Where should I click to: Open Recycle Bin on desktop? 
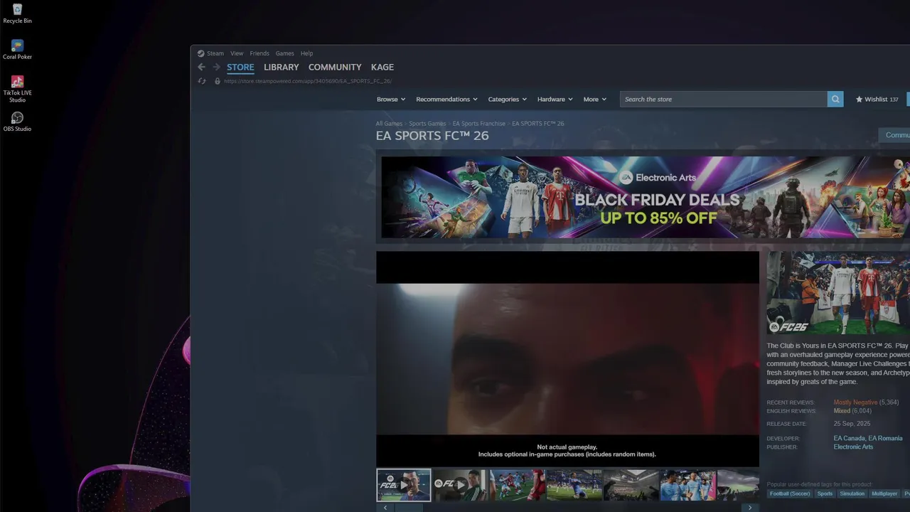(x=17, y=14)
